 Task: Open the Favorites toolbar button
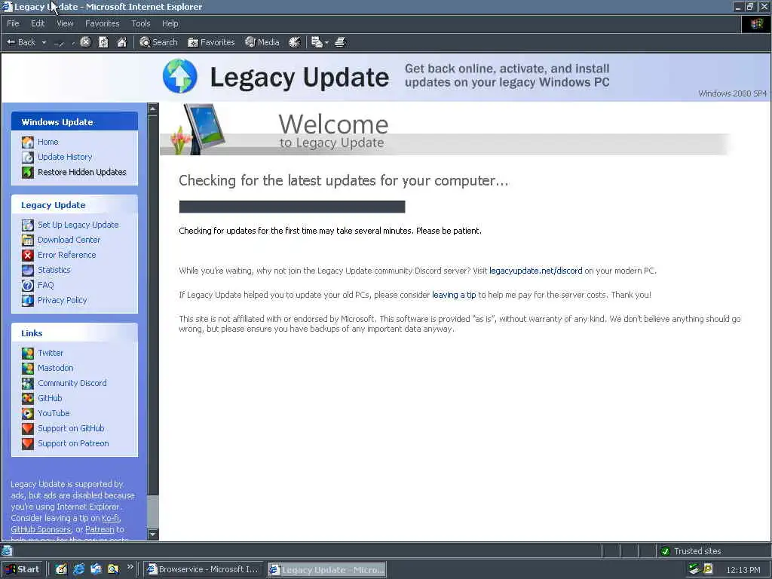click(x=211, y=42)
